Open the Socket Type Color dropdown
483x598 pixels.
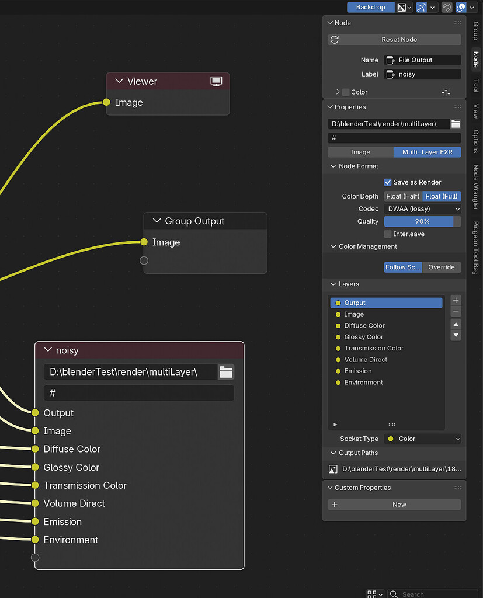point(422,439)
